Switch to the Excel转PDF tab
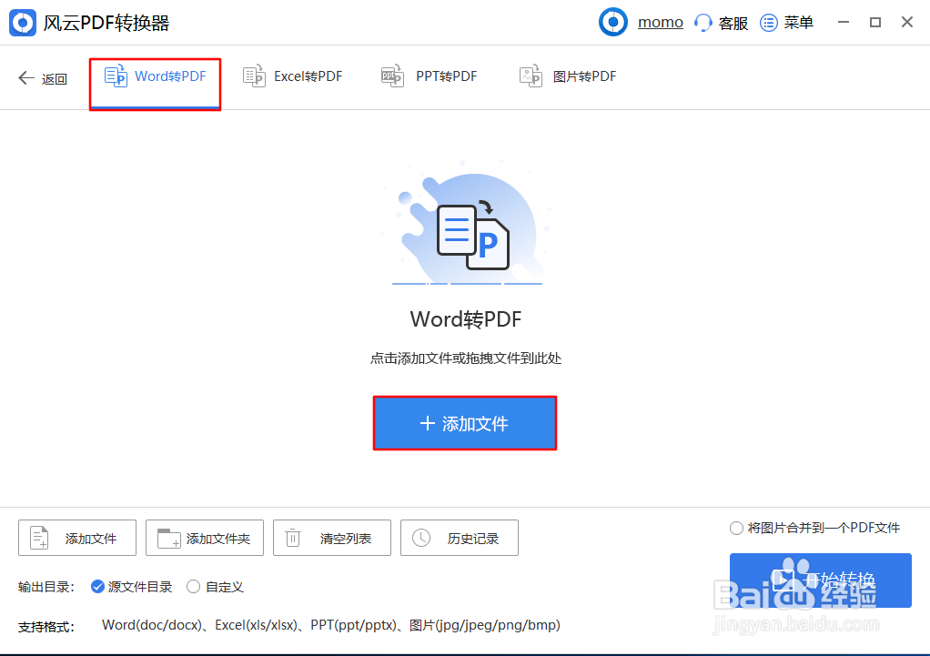 pos(292,76)
